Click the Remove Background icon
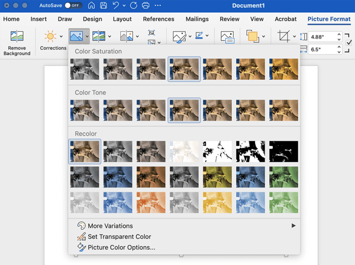This screenshot has width=355, height=265. tap(17, 36)
